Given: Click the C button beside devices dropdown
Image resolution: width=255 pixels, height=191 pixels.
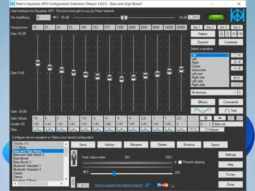Looking at the screenshot, I should (240, 92).
